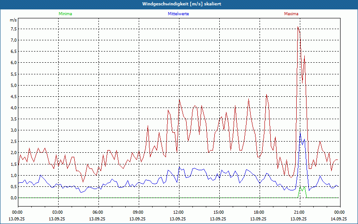Viewport: 358px width, 224px height.
Task: Click the 21:00 time axis label
Action: coord(300,212)
